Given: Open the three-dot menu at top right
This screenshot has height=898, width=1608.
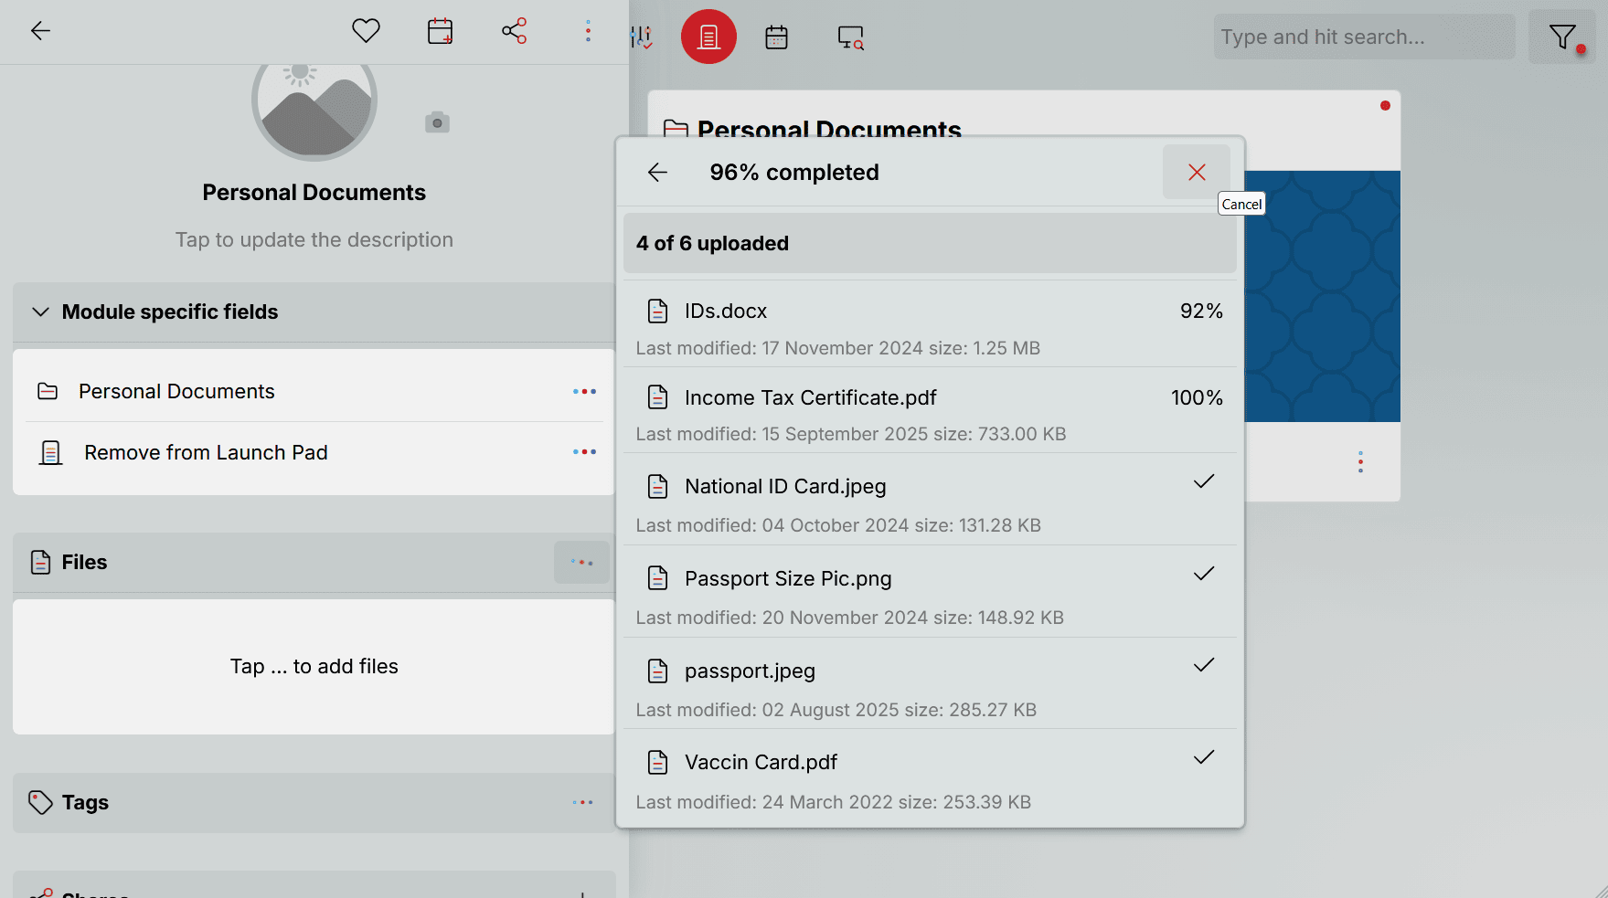Looking at the screenshot, I should tap(588, 30).
